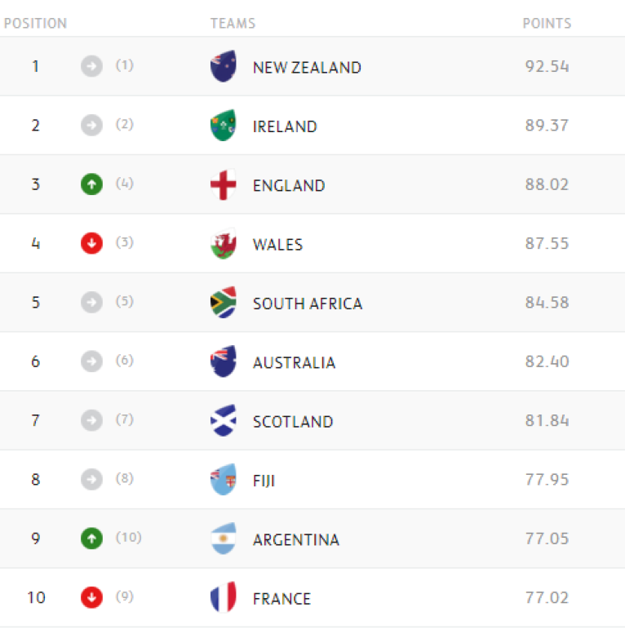Image resolution: width=625 pixels, height=634 pixels.
Task: Click the POSITION column header
Action: pos(35,24)
